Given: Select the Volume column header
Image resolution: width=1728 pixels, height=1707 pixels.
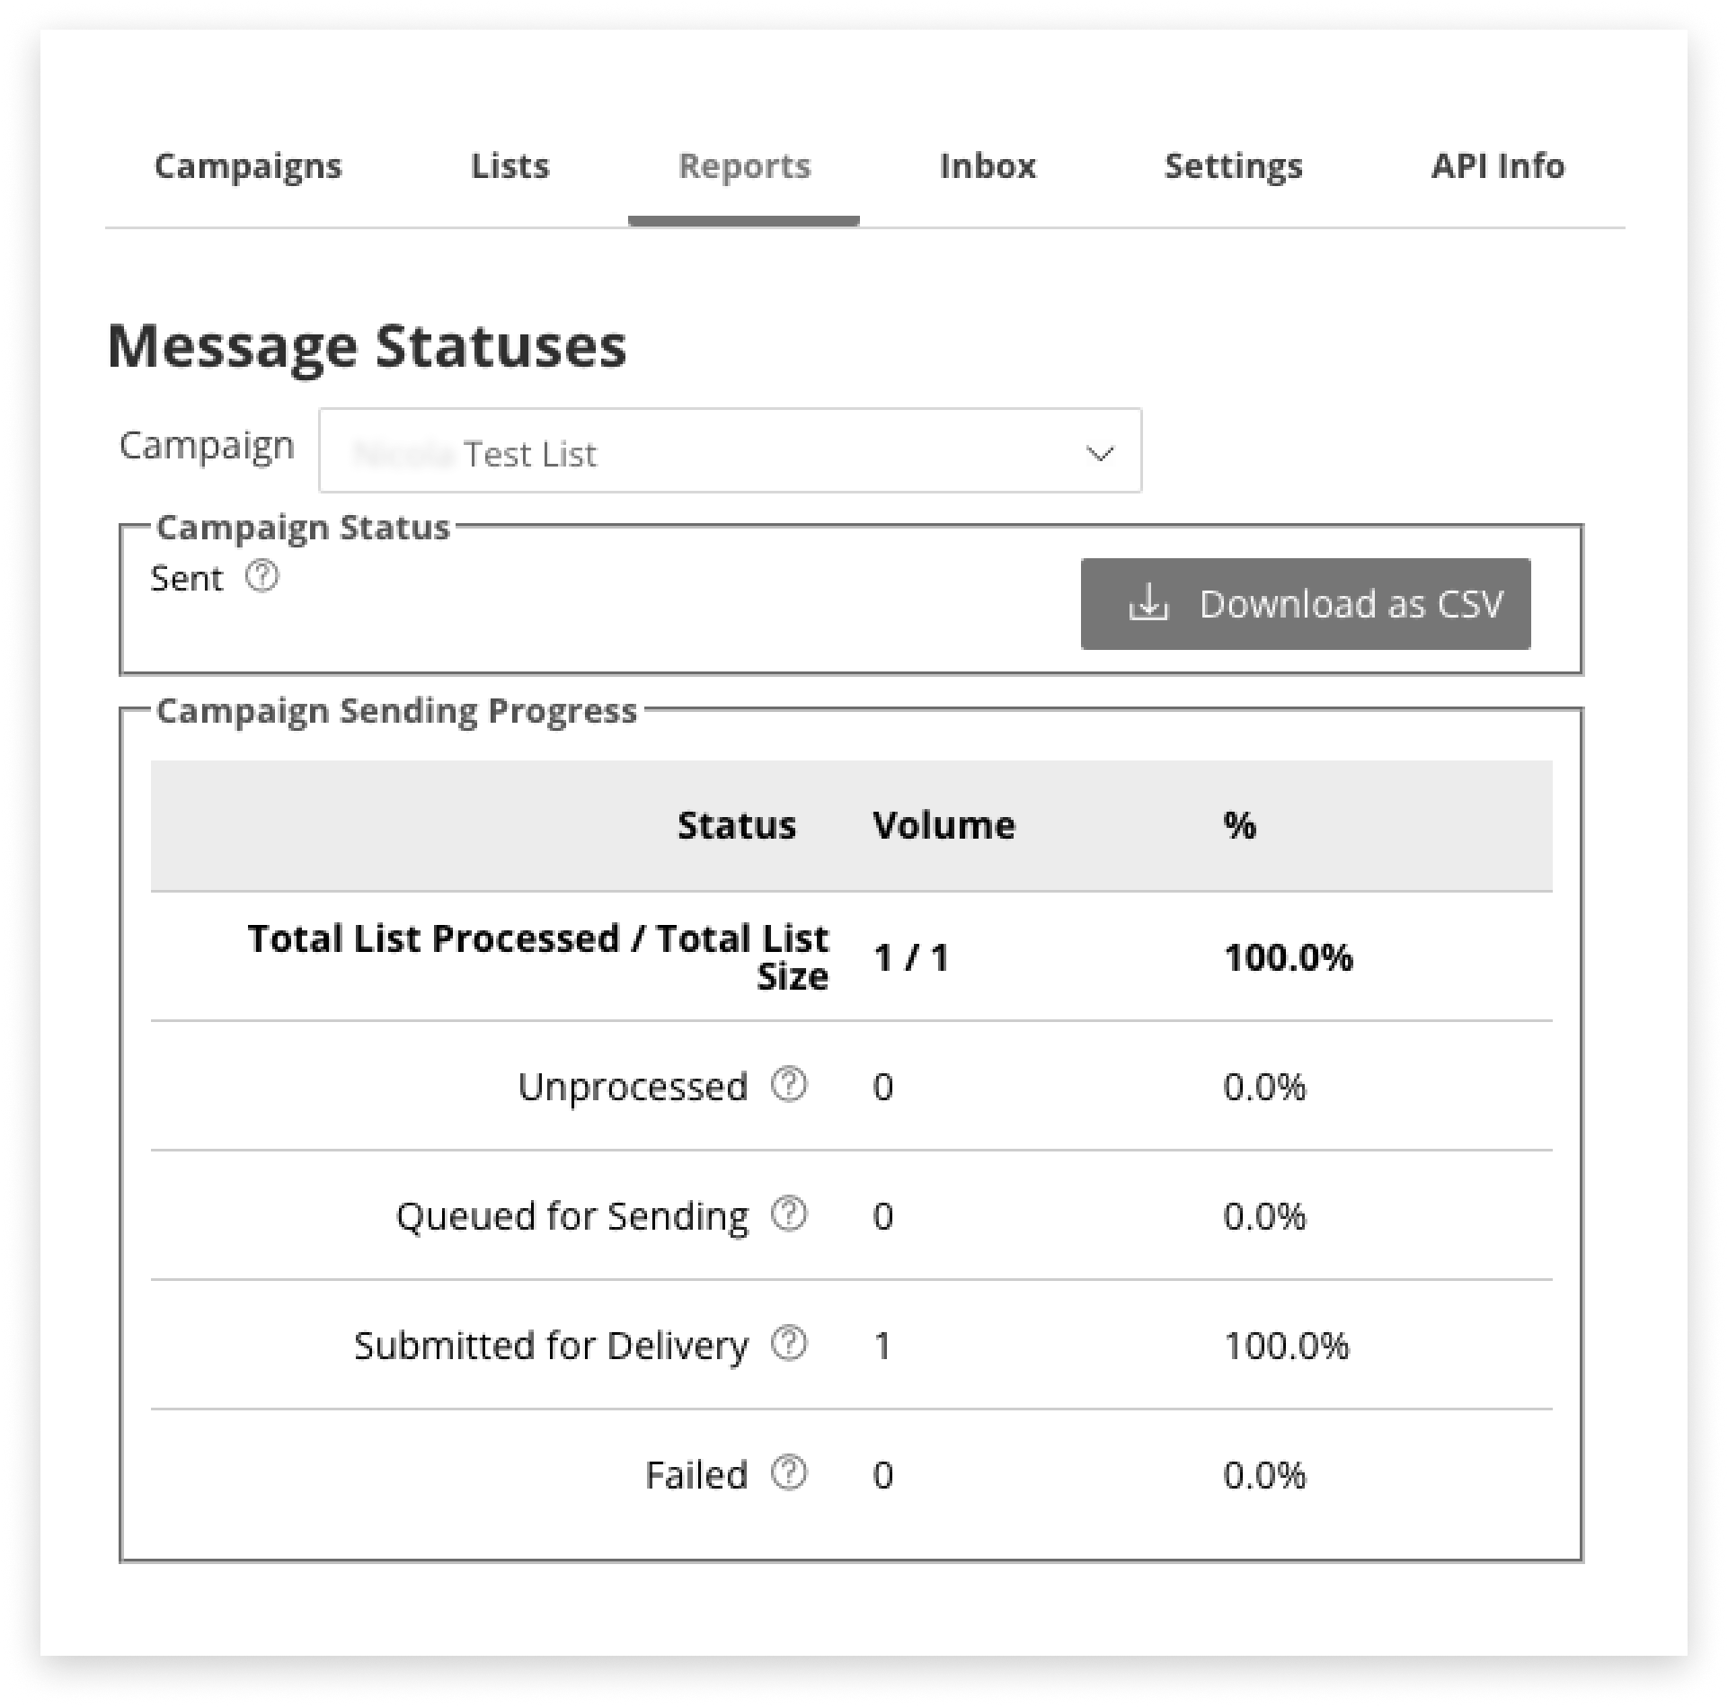Looking at the screenshot, I should [x=943, y=824].
